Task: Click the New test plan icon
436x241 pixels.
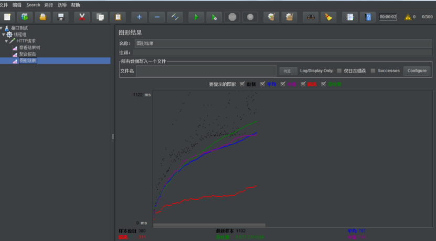Action: [x=7, y=17]
